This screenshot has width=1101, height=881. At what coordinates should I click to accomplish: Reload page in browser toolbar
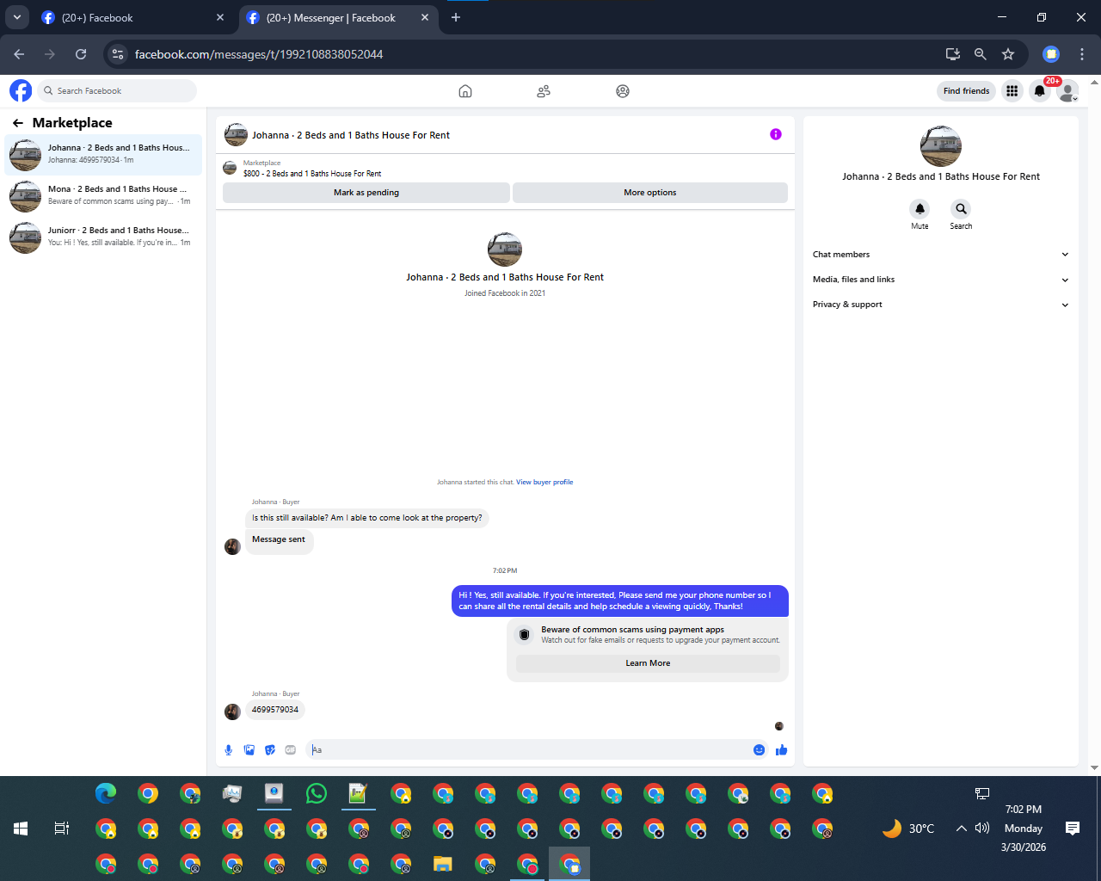pos(81,54)
